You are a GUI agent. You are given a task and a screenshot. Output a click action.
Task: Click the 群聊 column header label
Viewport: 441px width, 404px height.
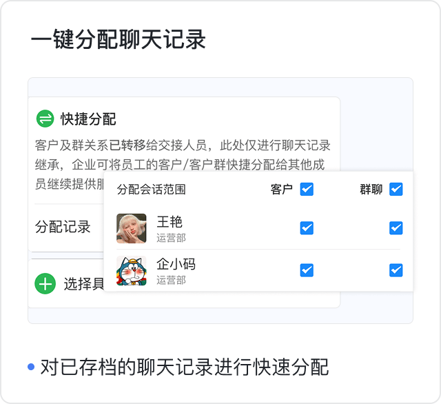pos(371,190)
